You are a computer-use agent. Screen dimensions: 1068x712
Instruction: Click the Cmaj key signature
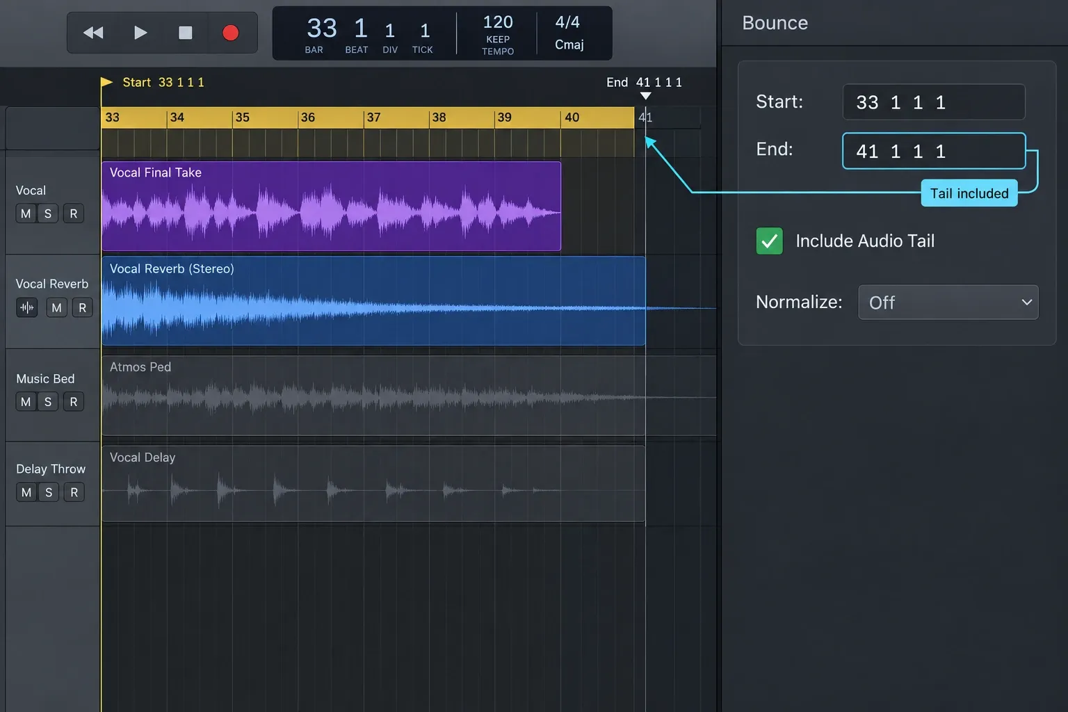point(569,44)
